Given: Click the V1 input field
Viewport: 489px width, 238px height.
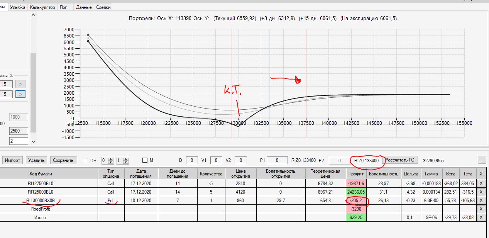Looking at the screenshot, I should tap(216, 160).
